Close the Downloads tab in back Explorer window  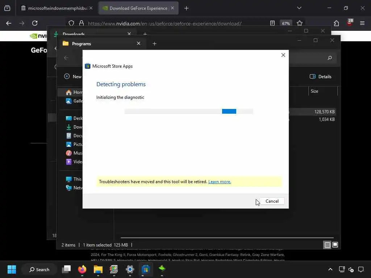(x=129, y=34)
